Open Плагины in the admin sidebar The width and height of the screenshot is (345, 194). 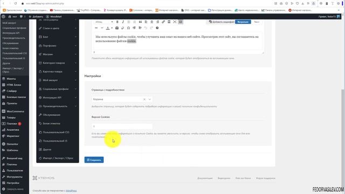(x=15, y=164)
